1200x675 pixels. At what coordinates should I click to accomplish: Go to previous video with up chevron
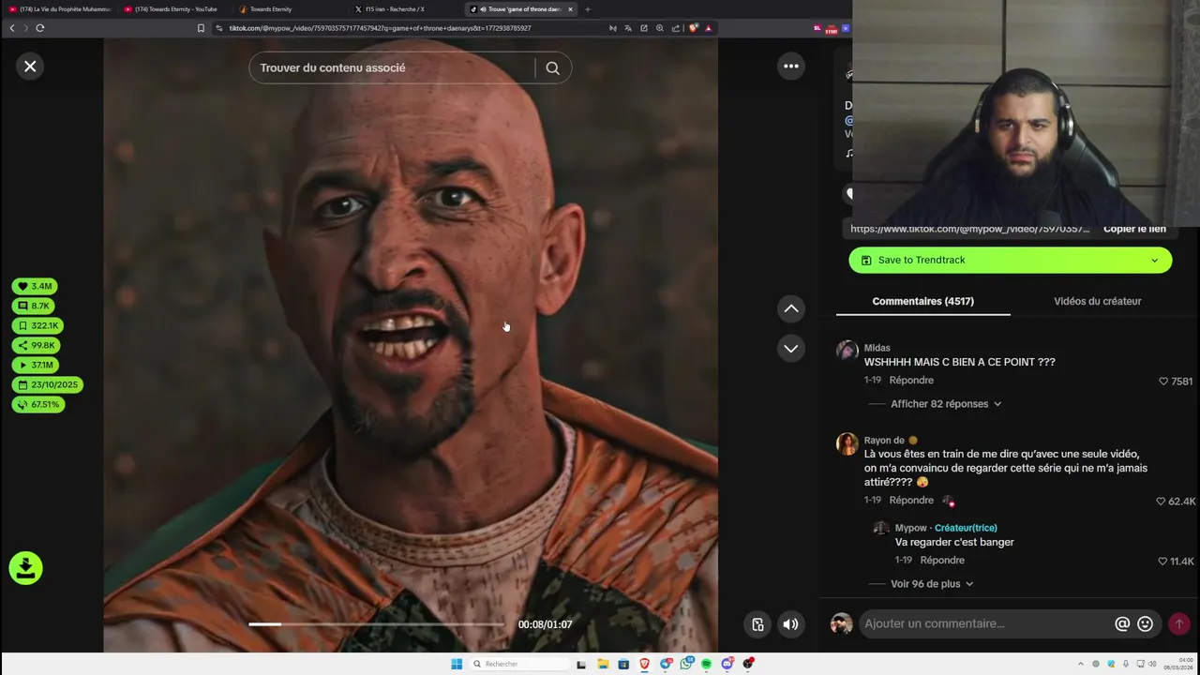(791, 308)
